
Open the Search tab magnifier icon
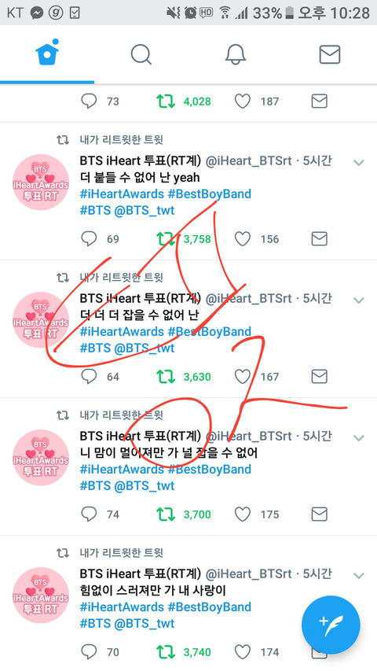(x=141, y=54)
